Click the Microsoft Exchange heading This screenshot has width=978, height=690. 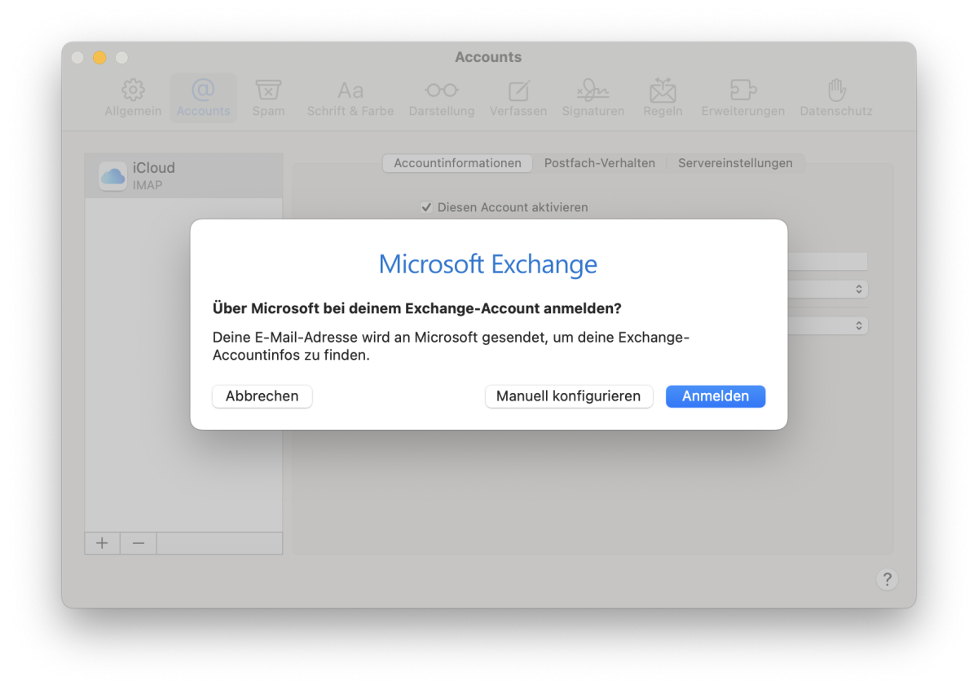pos(488,264)
